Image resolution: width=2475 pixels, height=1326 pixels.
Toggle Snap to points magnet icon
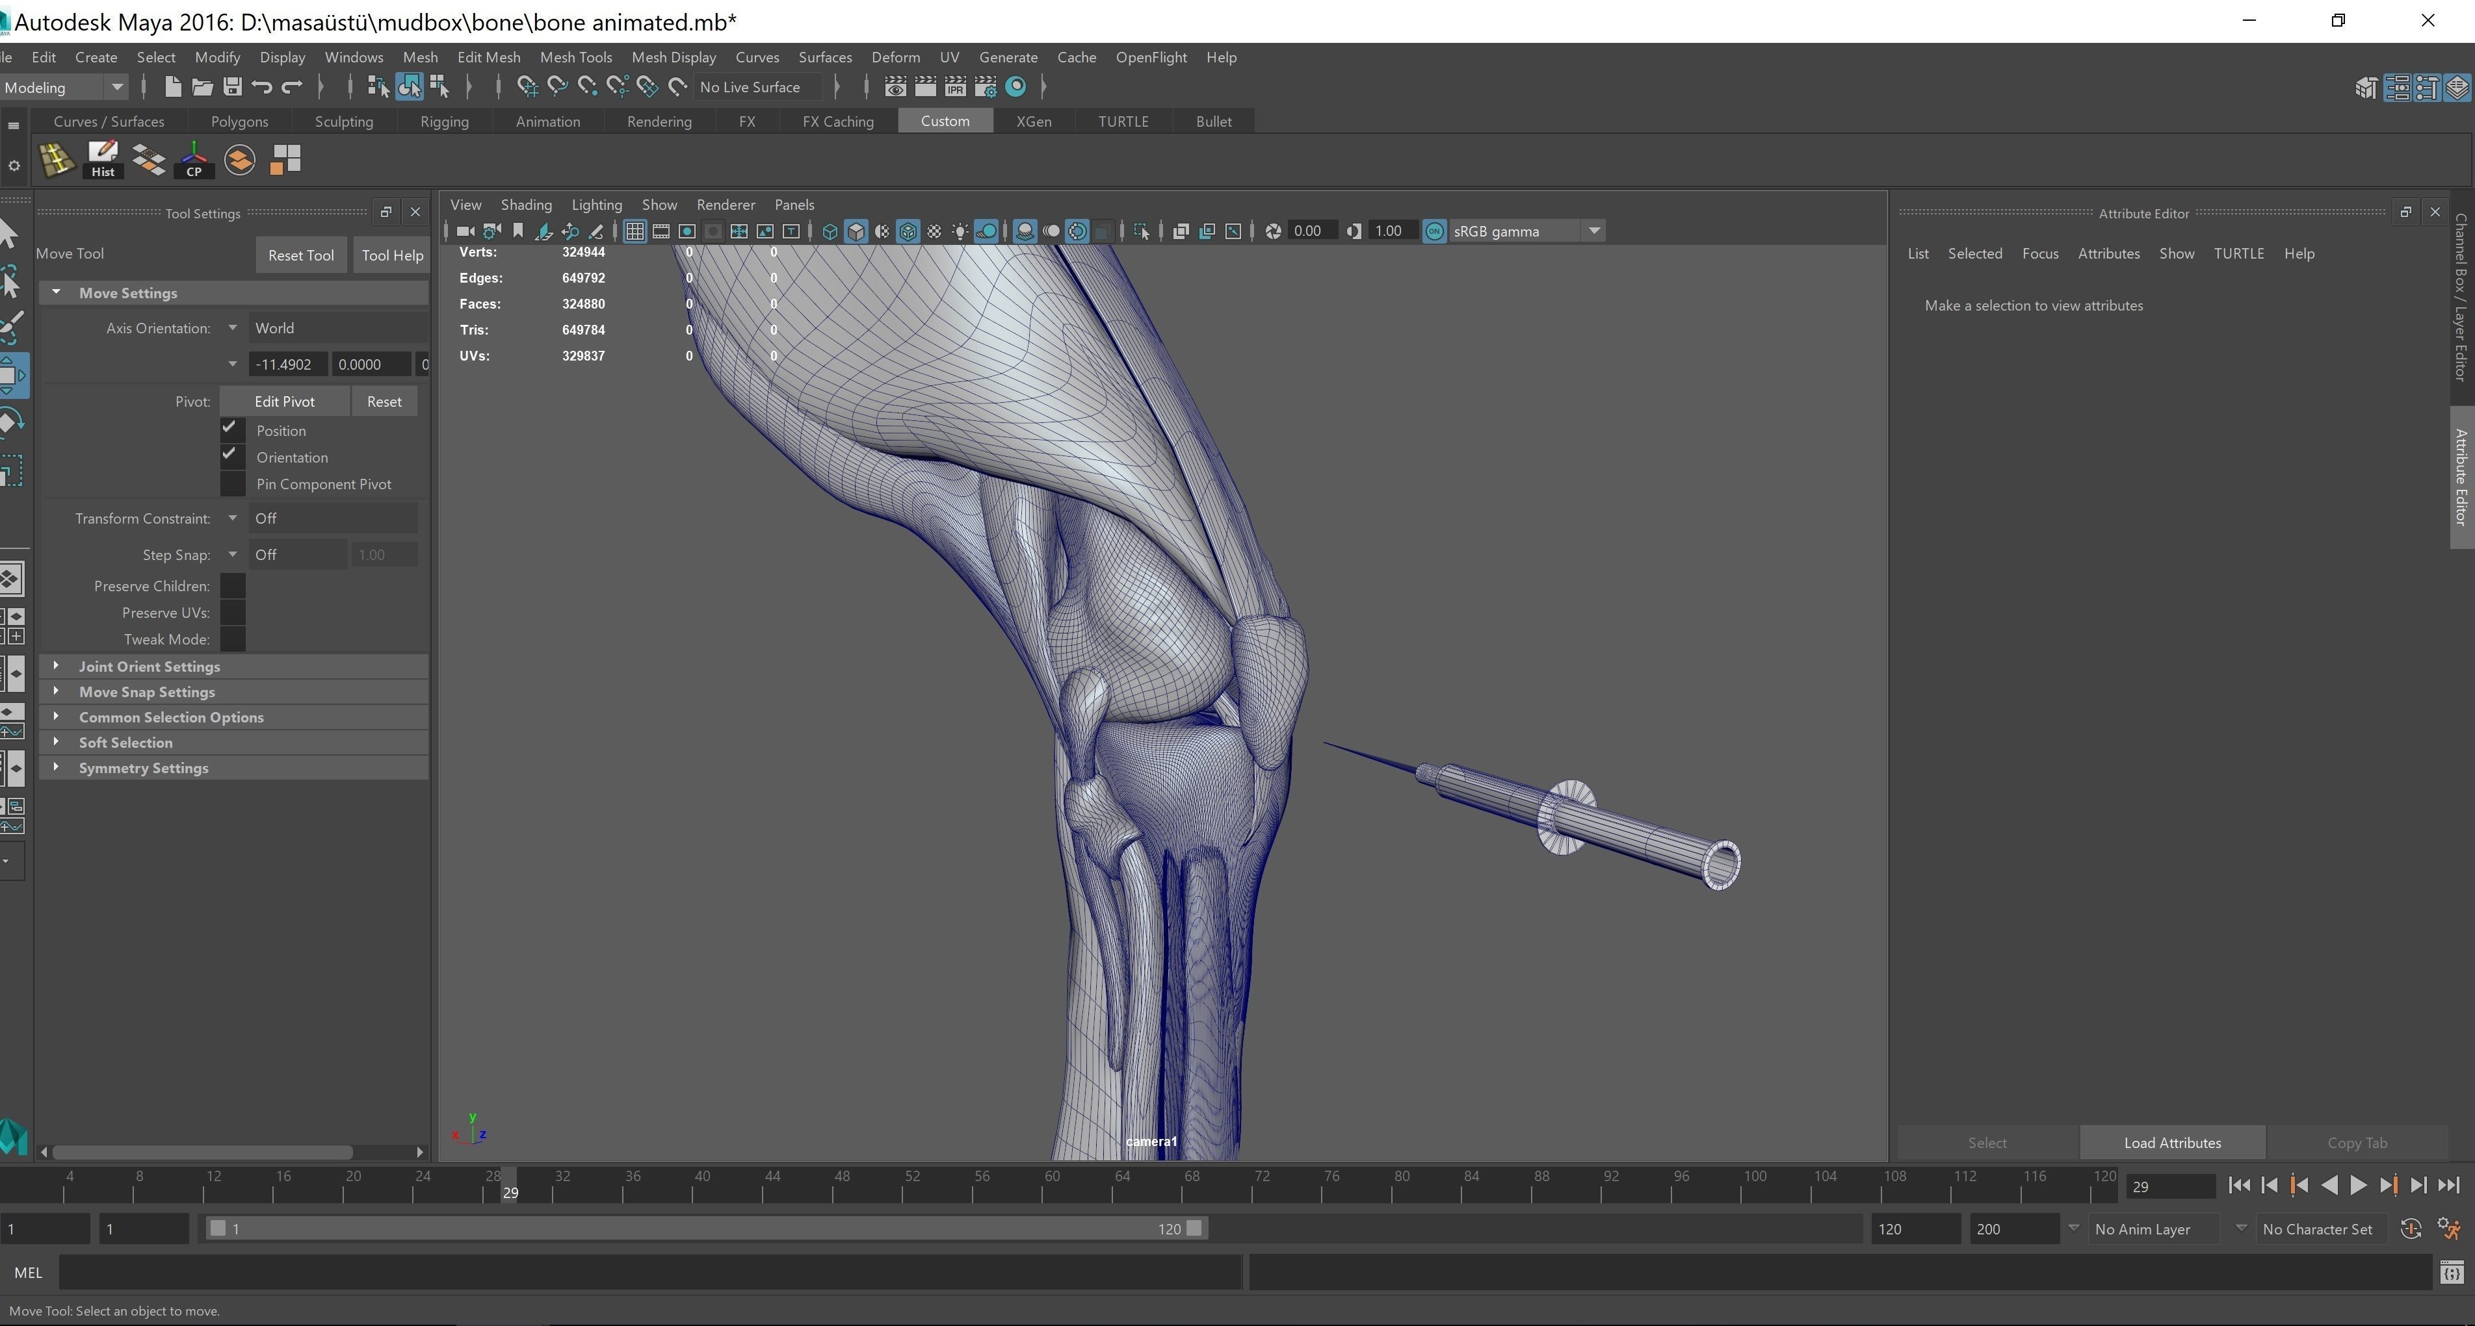[587, 87]
